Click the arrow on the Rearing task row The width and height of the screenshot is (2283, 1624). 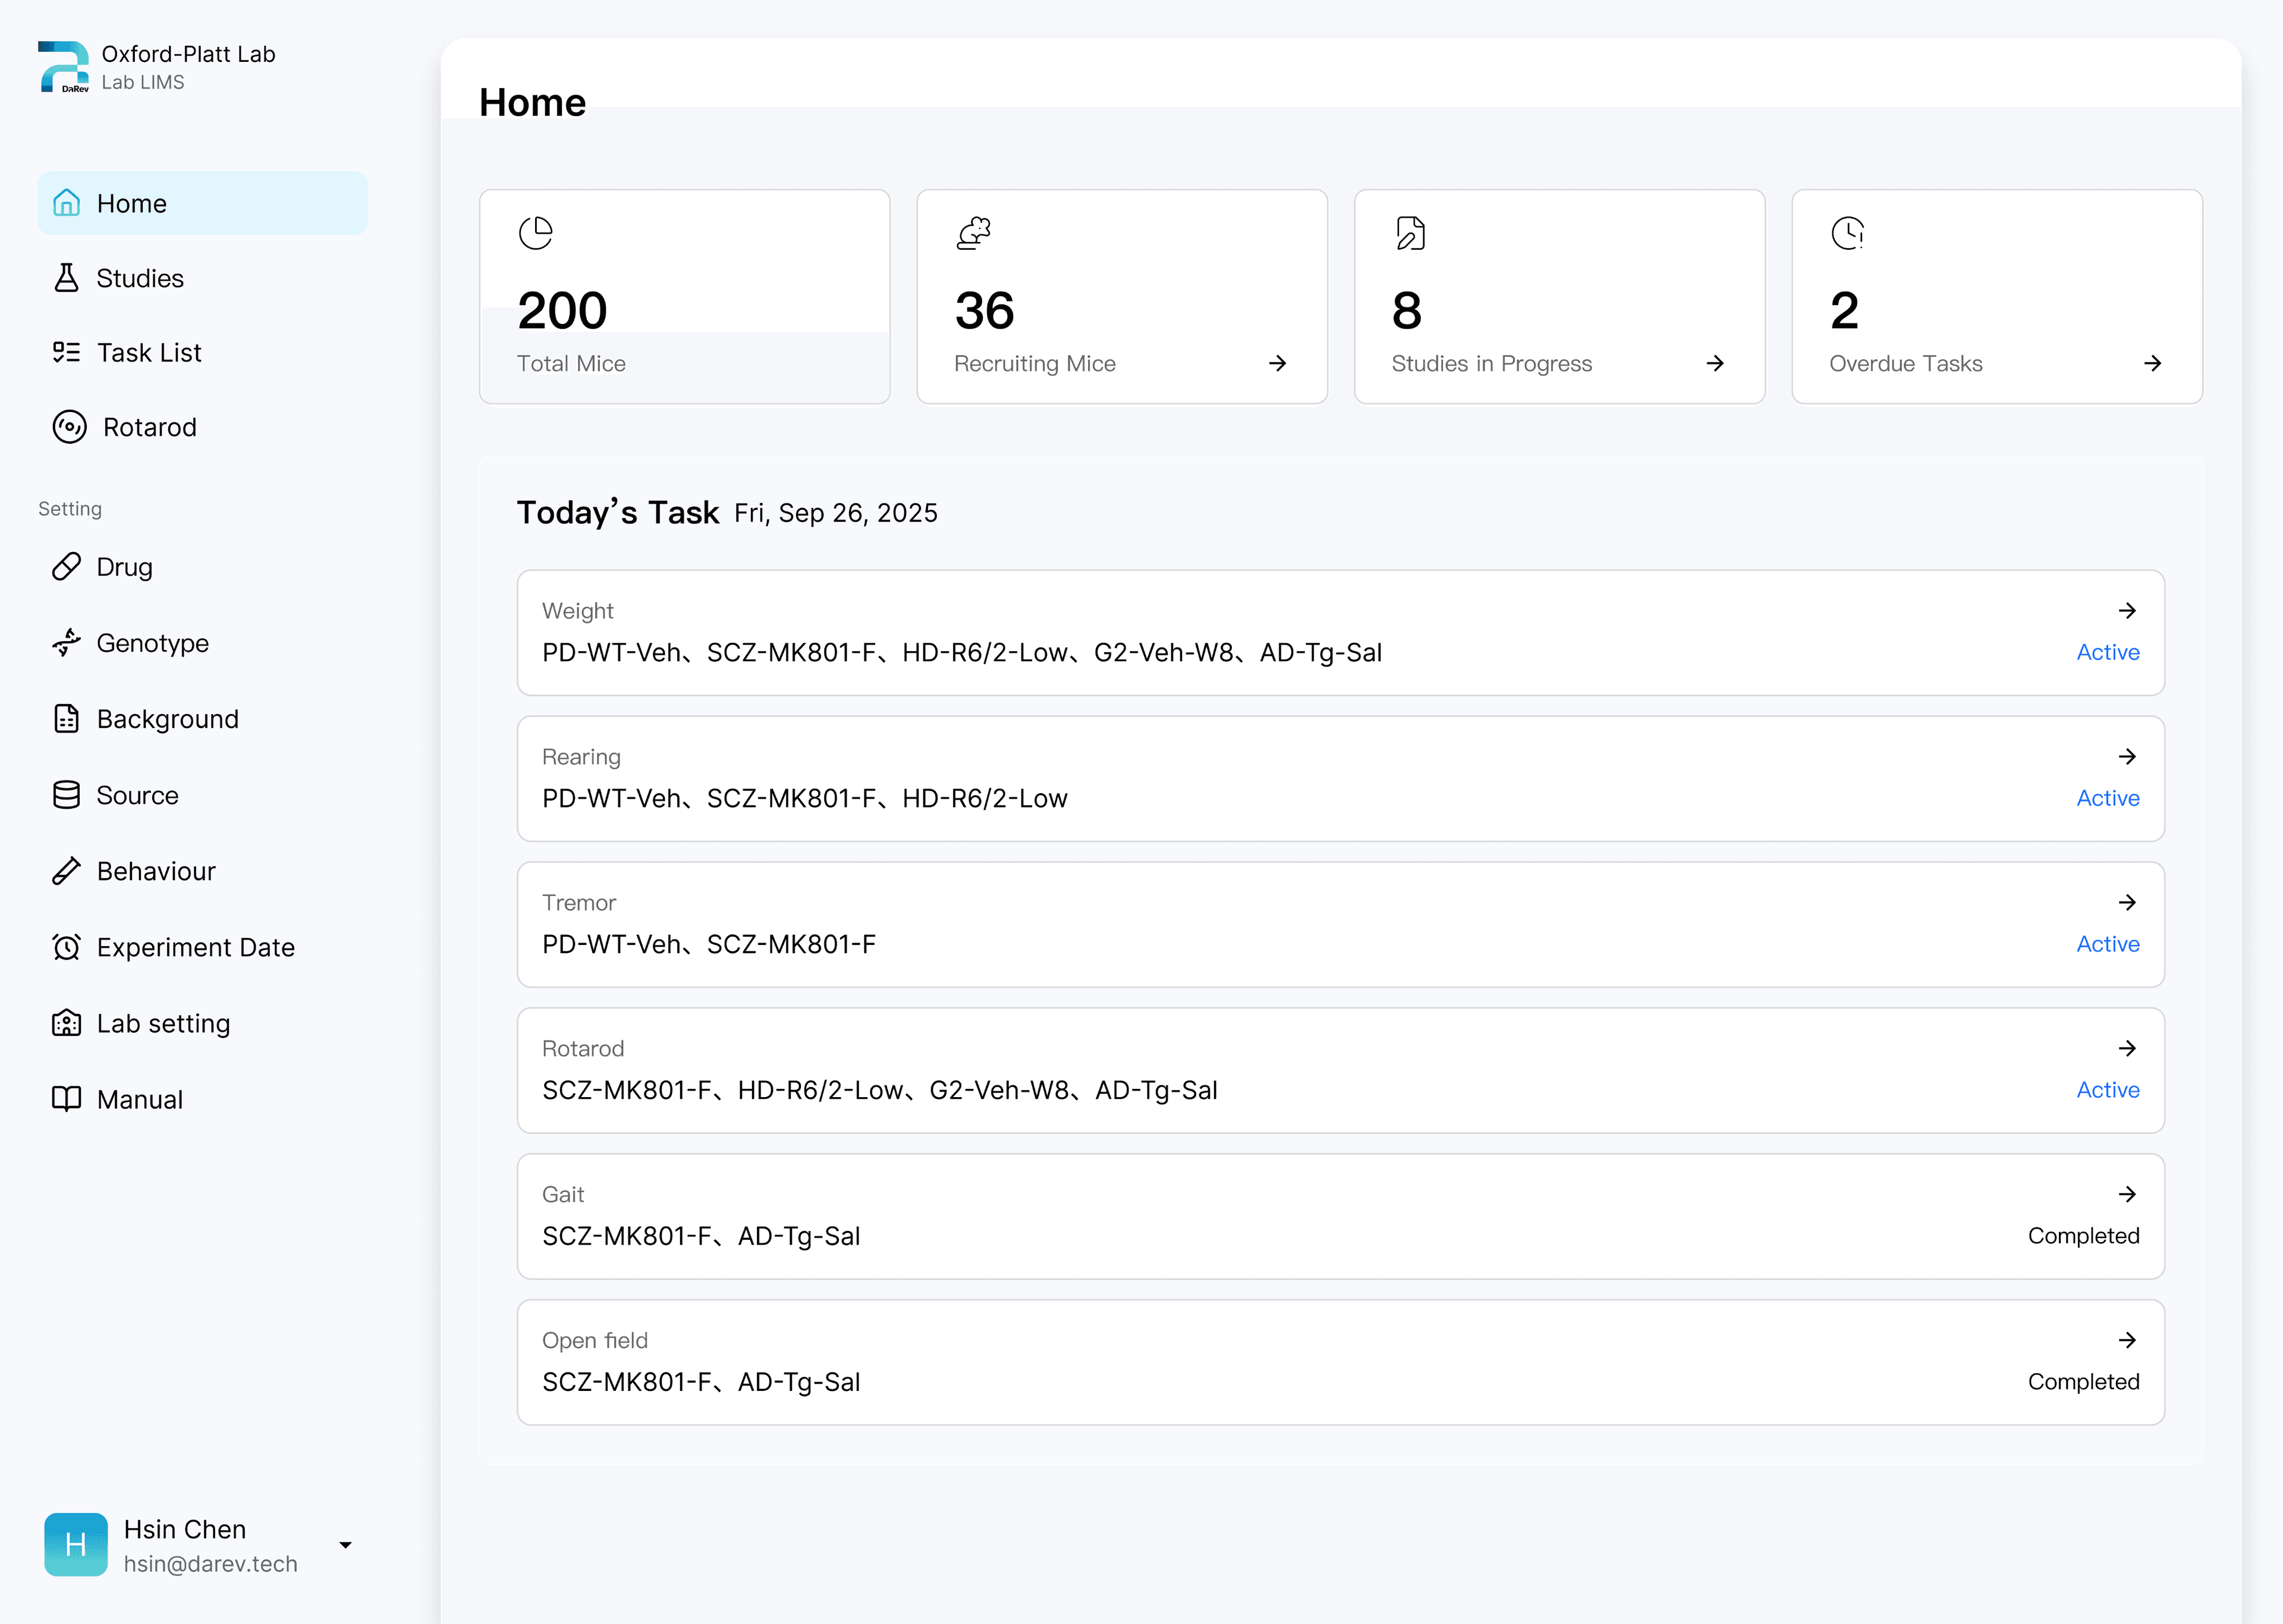tap(2127, 756)
